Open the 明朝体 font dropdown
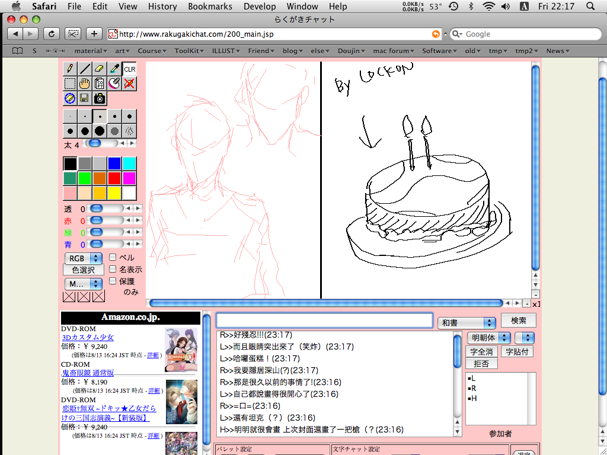 pos(489,338)
